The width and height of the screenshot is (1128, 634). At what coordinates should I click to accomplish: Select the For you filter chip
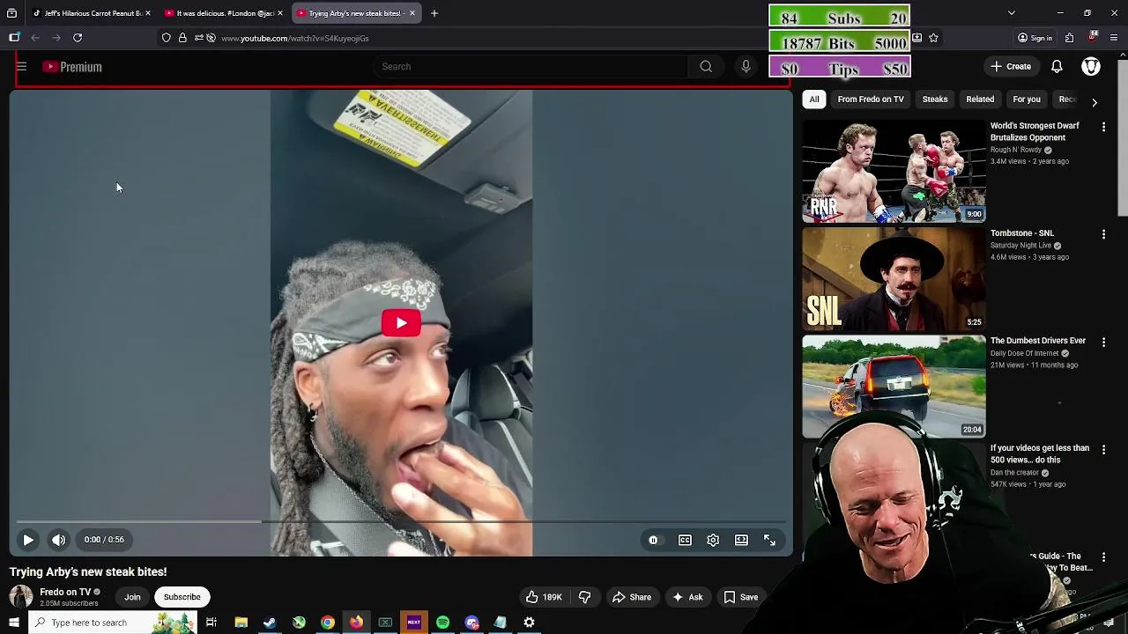[x=1027, y=100]
